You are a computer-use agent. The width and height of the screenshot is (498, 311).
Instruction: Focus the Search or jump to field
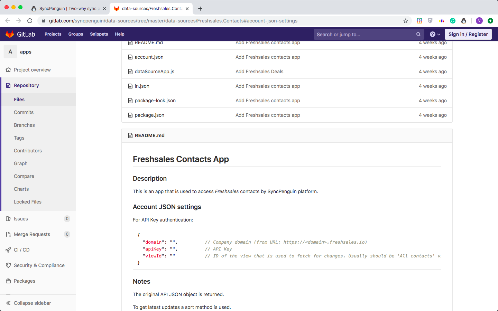click(x=369, y=34)
